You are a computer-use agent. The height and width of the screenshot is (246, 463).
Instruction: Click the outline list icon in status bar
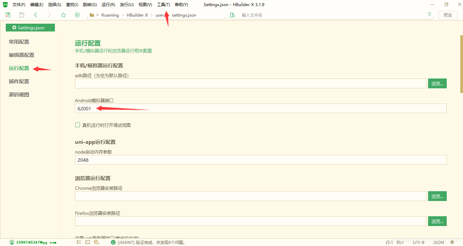click(79, 242)
